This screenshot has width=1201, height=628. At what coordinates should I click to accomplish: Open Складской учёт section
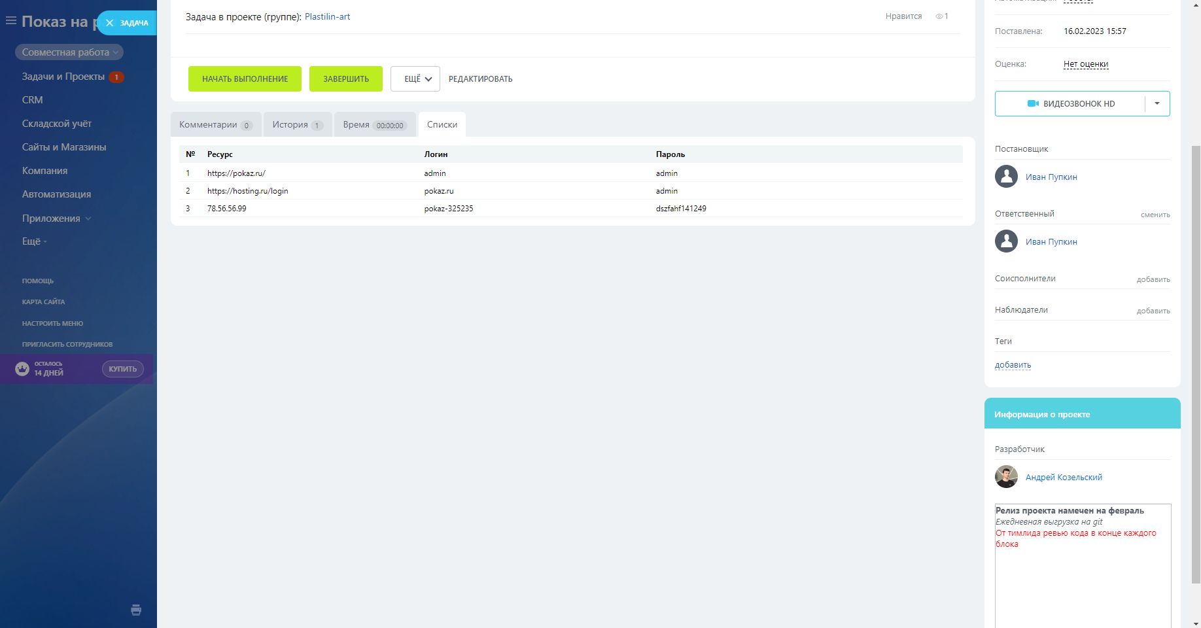57,124
